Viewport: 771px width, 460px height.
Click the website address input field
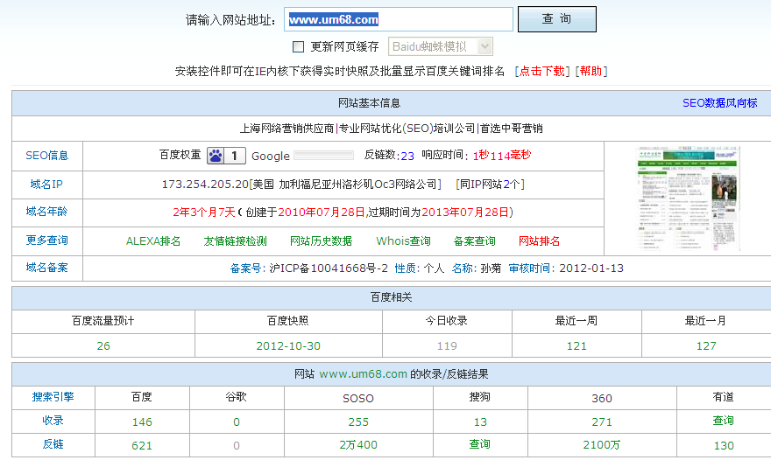tap(399, 19)
